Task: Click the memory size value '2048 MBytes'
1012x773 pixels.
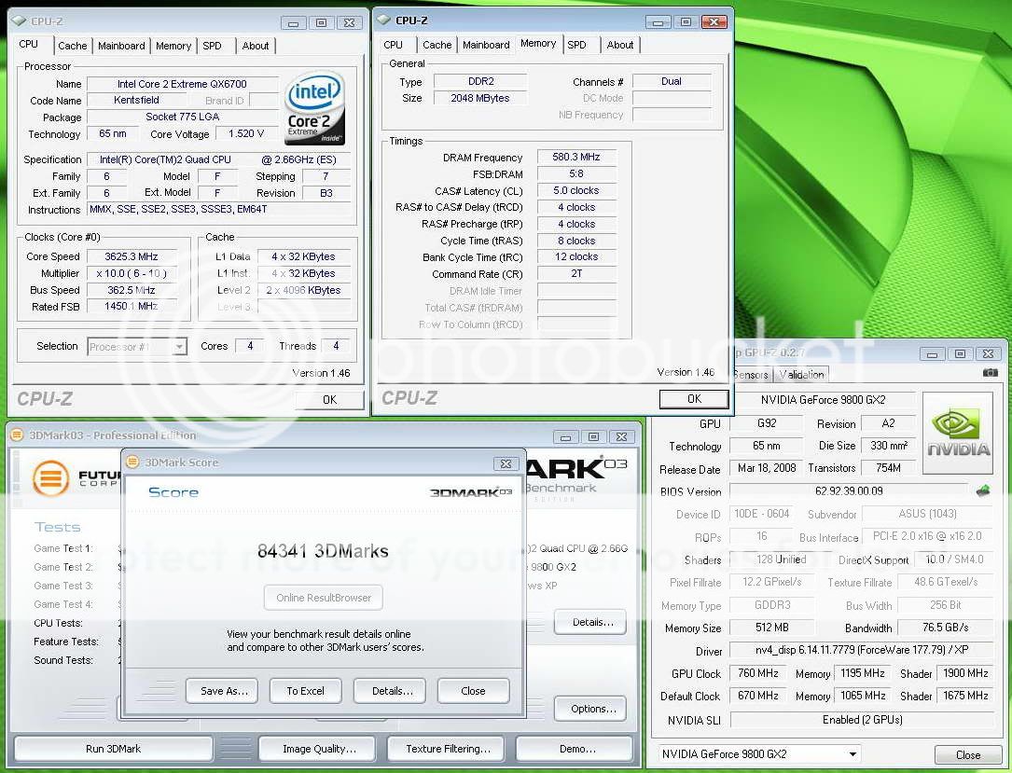Action: click(x=481, y=98)
